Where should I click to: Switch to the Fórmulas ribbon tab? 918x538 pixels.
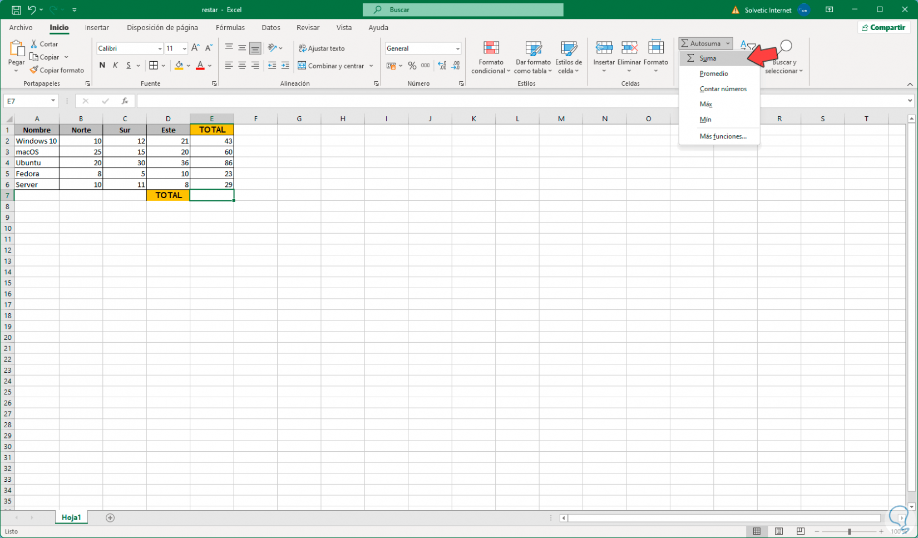pyautogui.click(x=230, y=27)
